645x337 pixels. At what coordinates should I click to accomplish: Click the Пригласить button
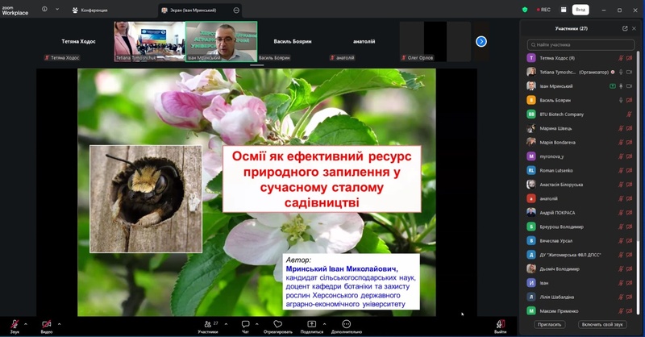point(549,324)
